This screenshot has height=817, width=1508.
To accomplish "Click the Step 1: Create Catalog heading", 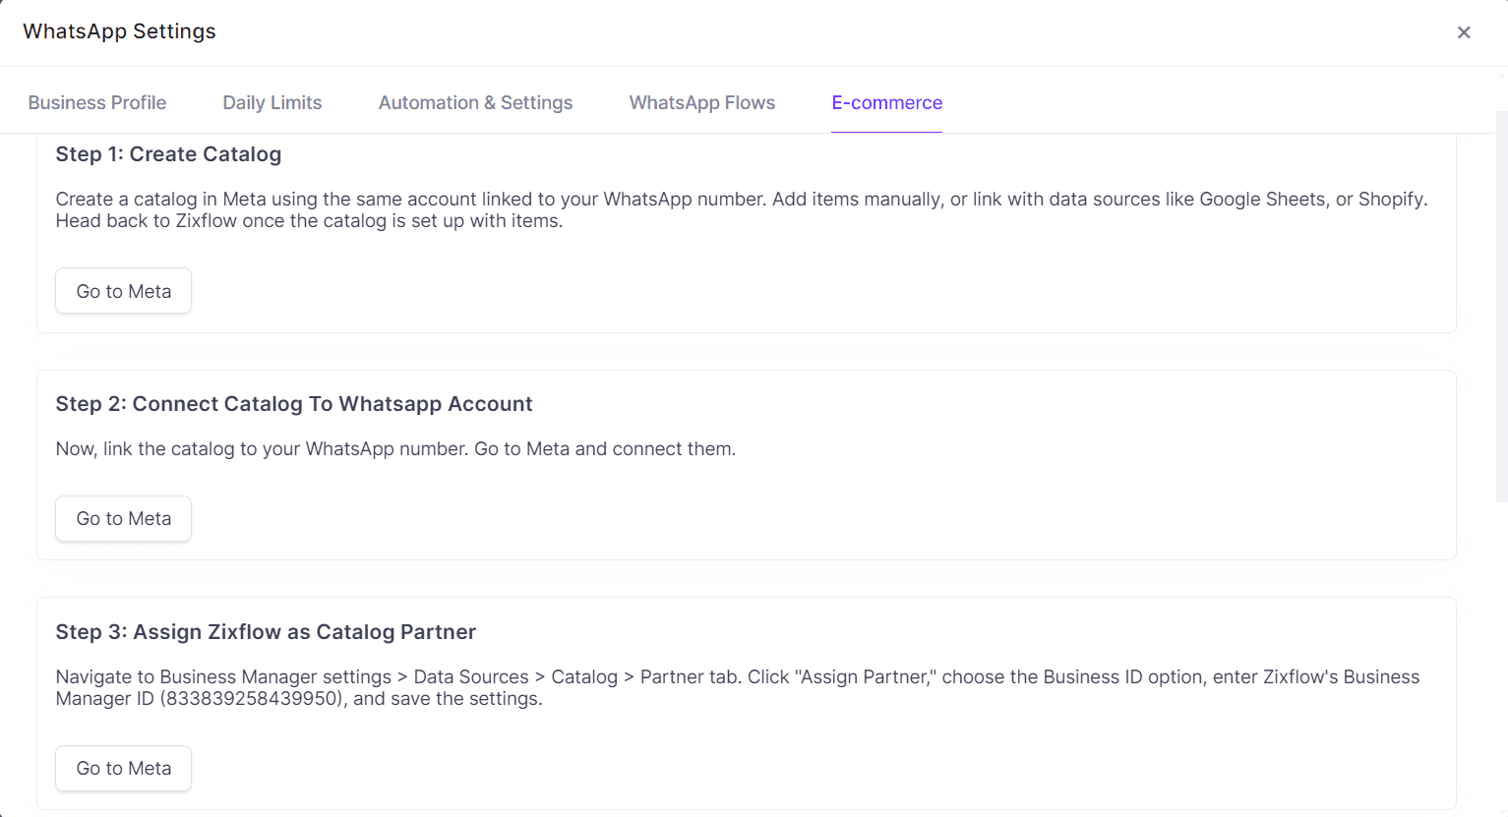I will 168,154.
